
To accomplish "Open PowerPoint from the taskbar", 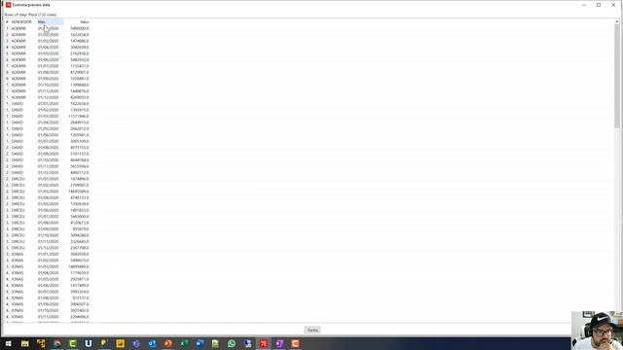I will [168, 343].
